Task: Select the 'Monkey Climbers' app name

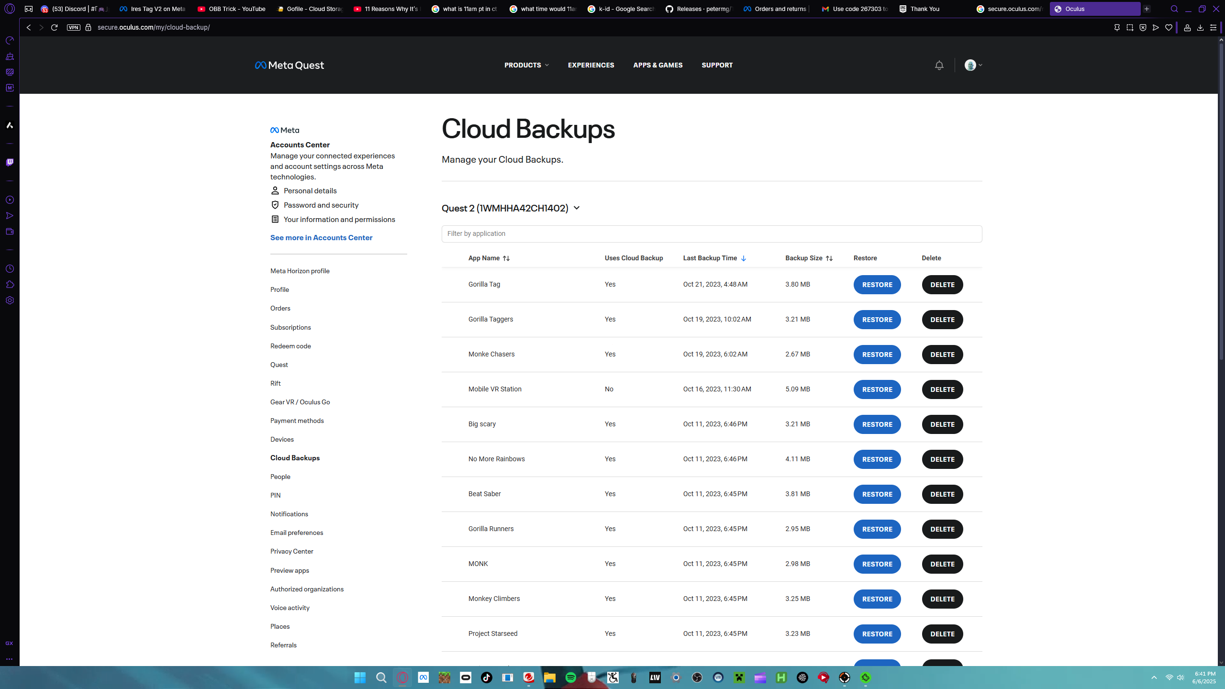Action: (x=494, y=599)
